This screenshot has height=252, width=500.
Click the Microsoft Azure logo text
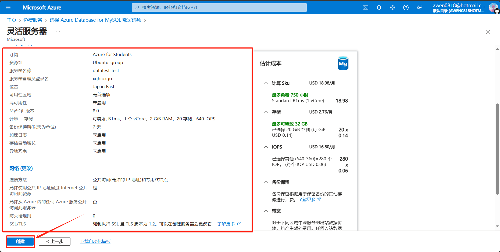click(x=42, y=8)
